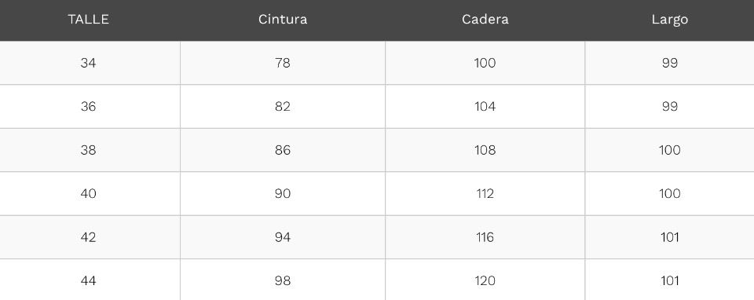Click size 36 in TALLE column

(89, 106)
